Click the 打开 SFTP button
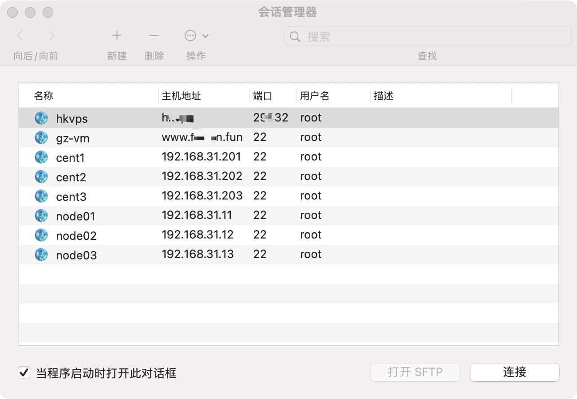 [x=415, y=372]
